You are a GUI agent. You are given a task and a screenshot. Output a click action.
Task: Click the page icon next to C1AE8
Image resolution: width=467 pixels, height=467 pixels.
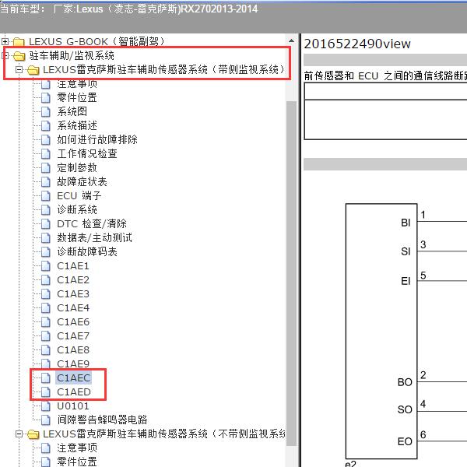46,349
